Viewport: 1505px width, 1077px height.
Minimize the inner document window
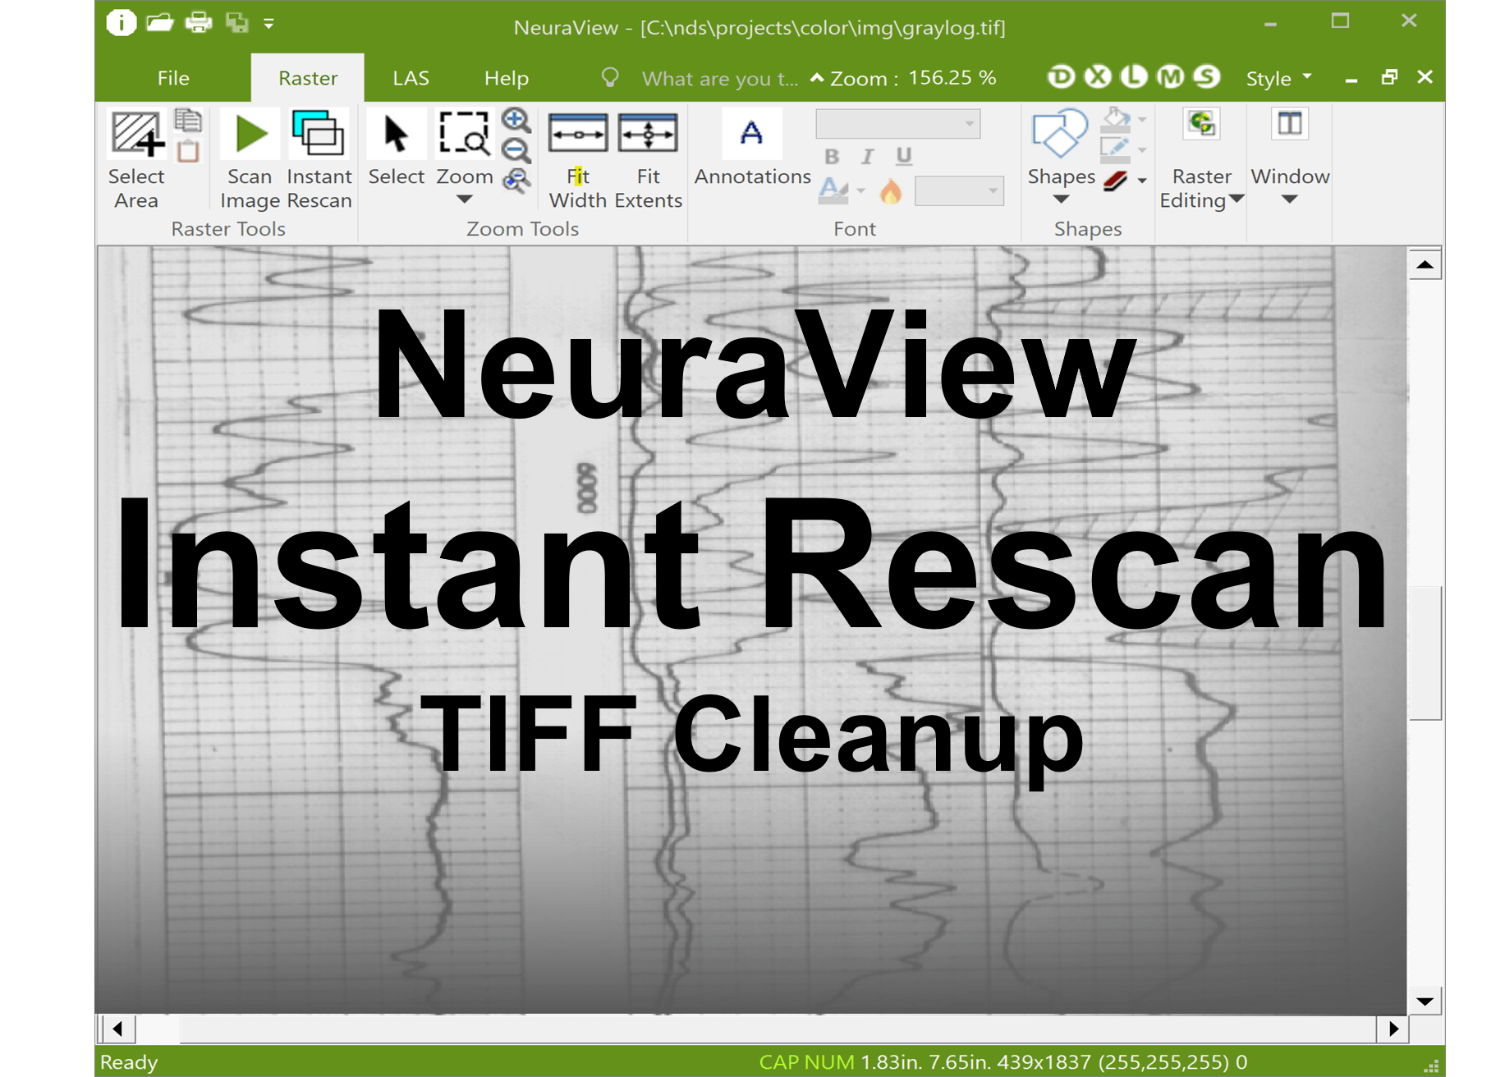tap(1351, 79)
